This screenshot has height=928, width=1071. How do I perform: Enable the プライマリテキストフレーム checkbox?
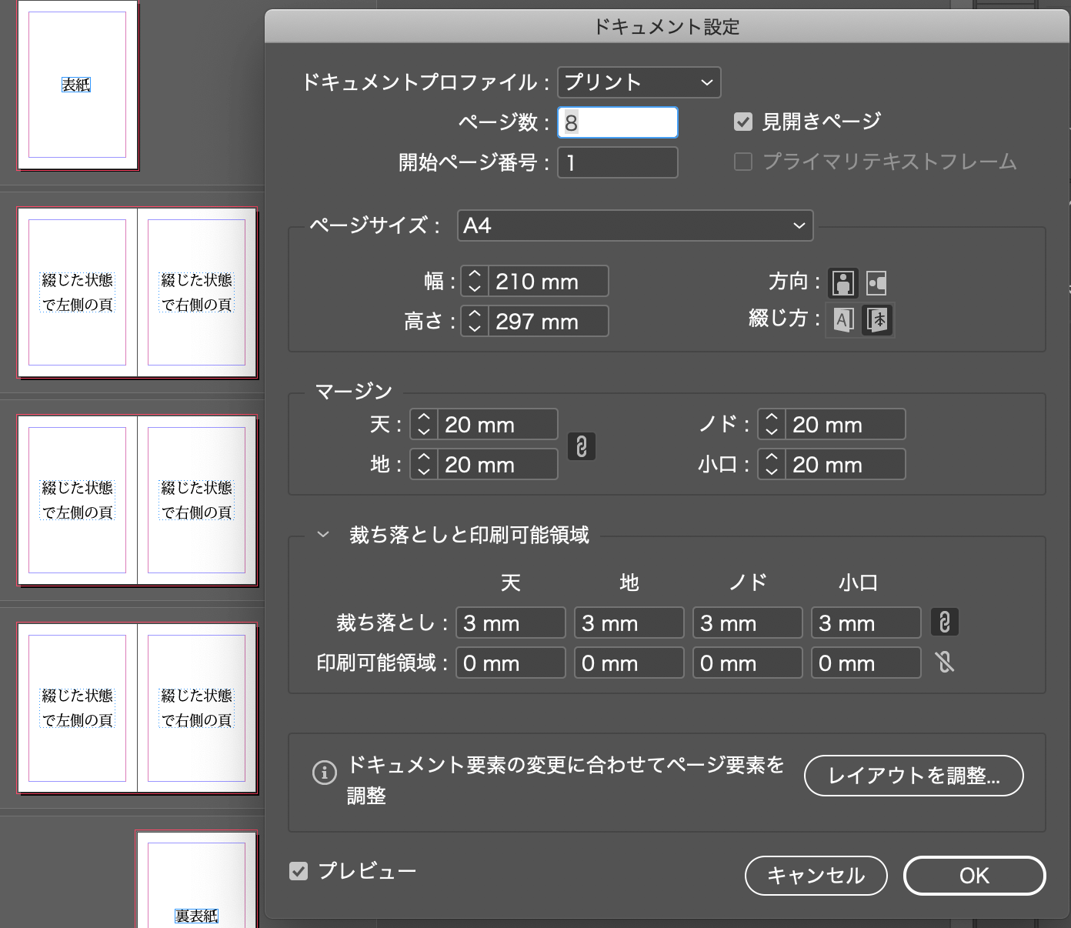pos(742,162)
